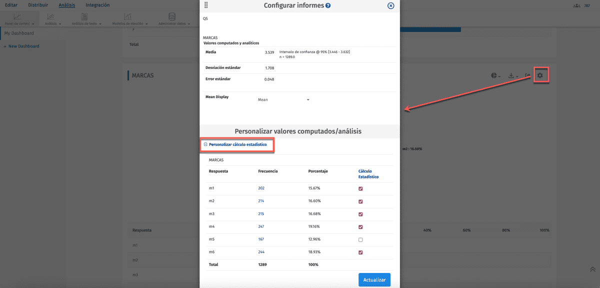Screen dimensions: 600x288
Task: Click the percentage 19.16% for m4
Action: pos(314,226)
